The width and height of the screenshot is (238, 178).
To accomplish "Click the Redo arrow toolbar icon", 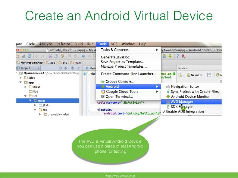I will tap(43, 56).
